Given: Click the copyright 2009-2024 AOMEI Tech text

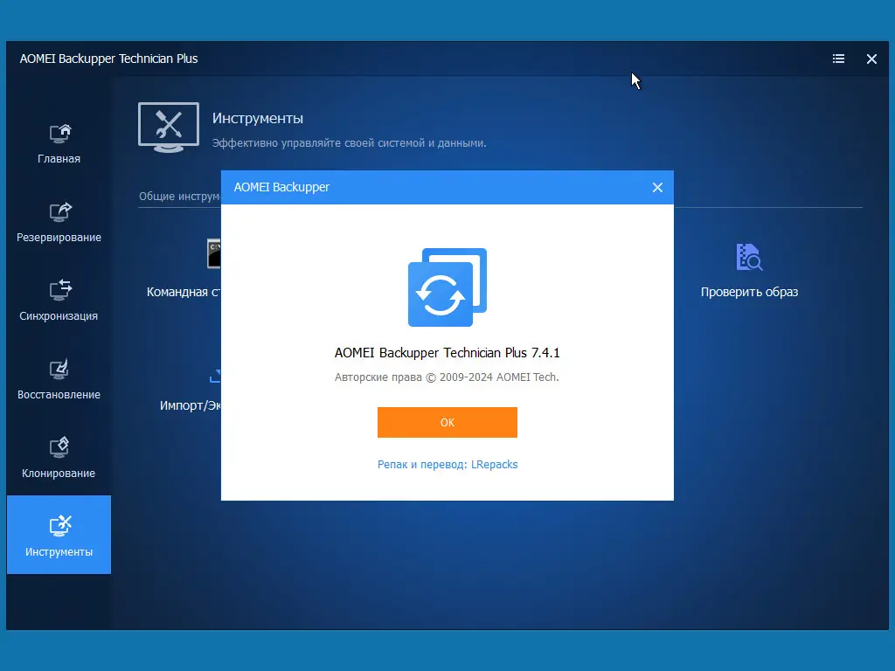Looking at the screenshot, I should (447, 377).
